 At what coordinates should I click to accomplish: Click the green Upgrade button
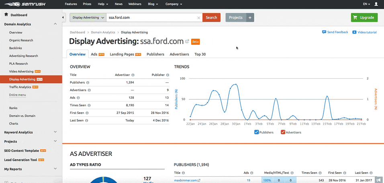364,18
